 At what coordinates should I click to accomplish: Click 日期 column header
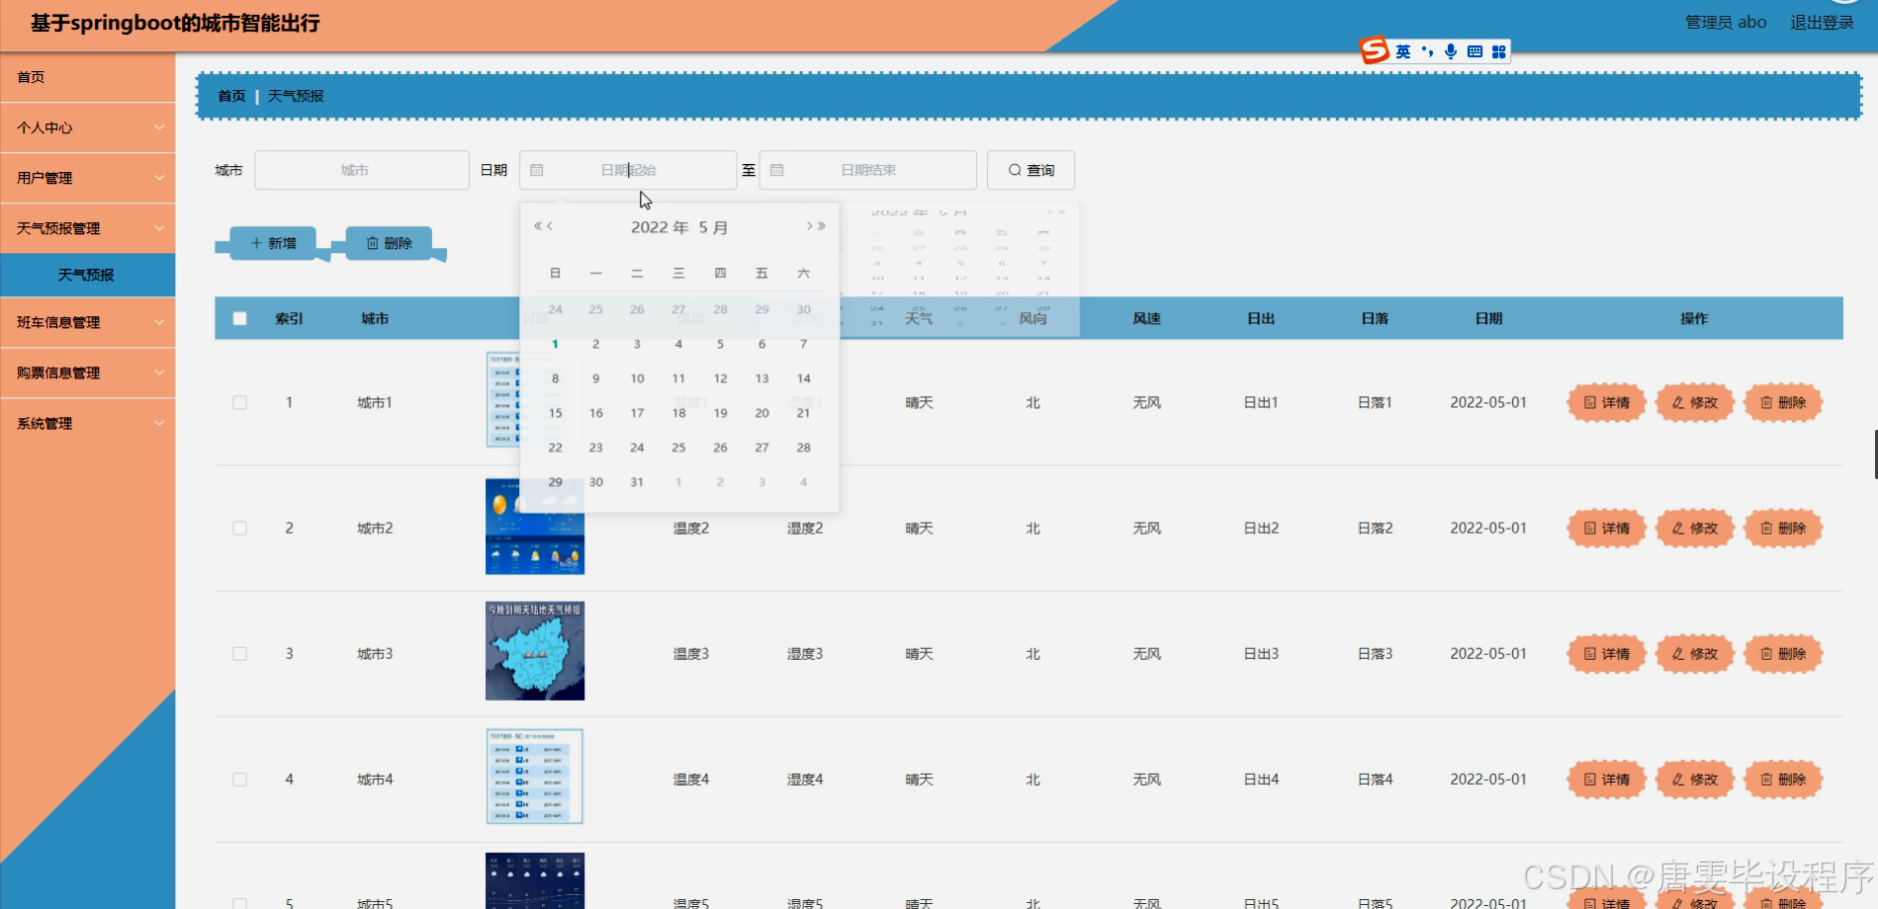click(1488, 318)
